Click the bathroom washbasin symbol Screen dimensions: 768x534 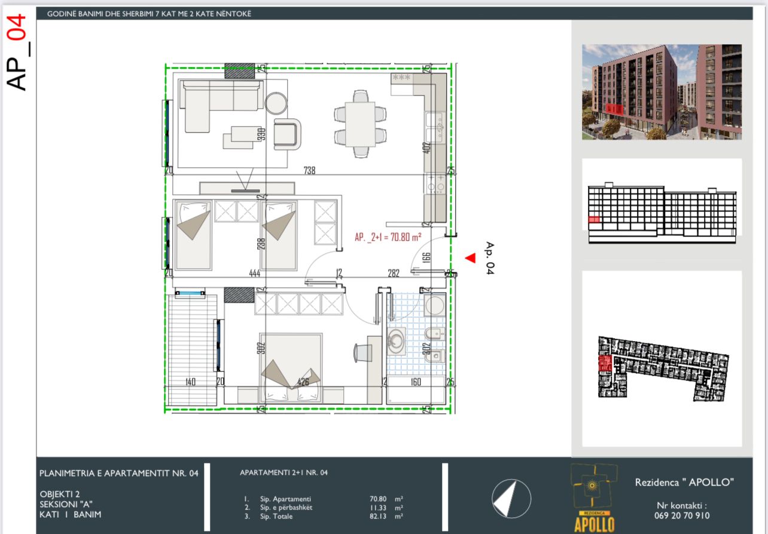point(396,342)
